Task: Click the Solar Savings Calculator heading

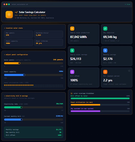Action: point(32,12)
